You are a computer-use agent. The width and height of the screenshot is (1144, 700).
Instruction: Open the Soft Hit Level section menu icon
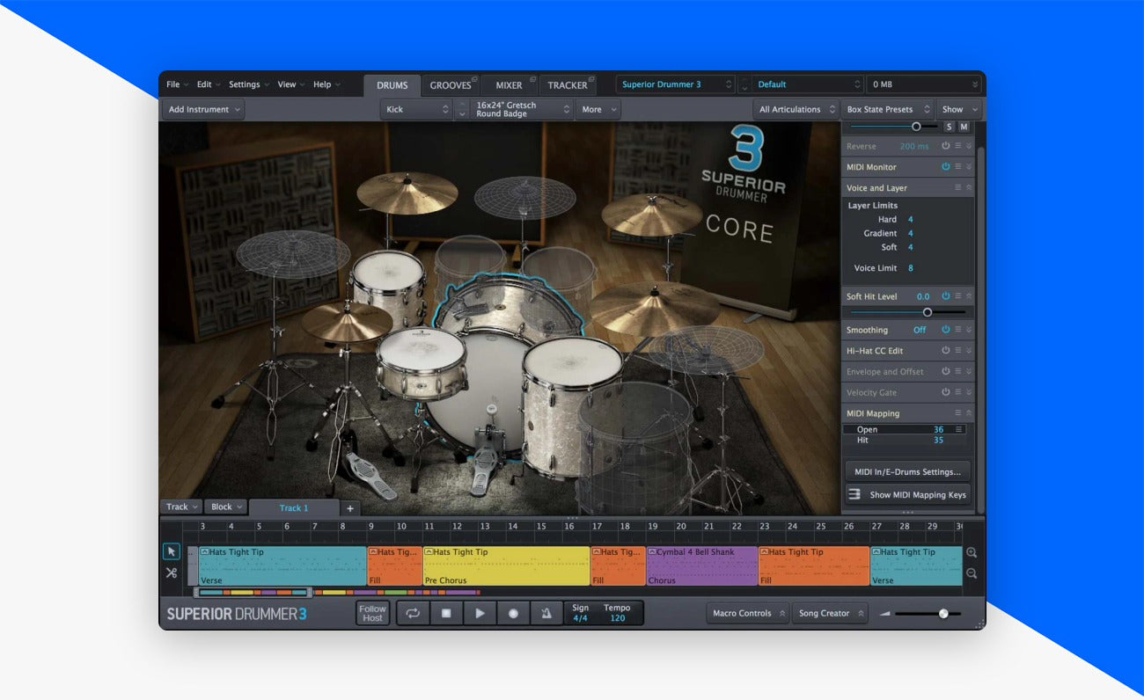click(958, 296)
